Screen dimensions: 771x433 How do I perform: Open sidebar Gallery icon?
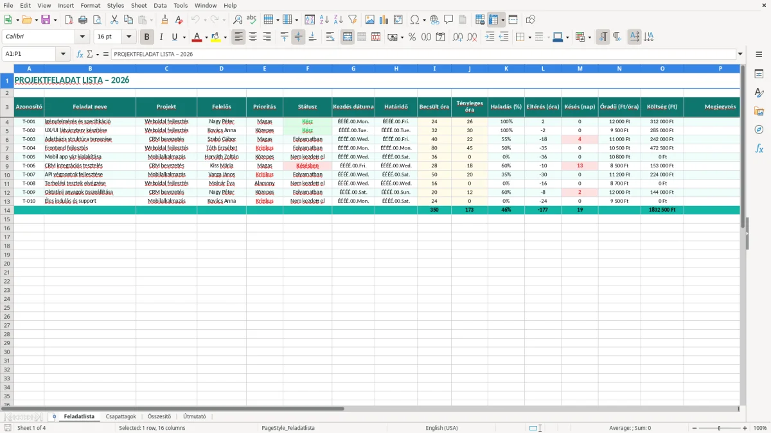pos(759,111)
